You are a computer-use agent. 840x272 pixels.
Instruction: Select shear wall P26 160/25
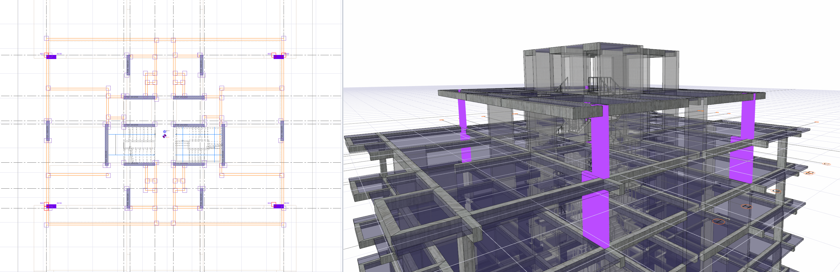click(128, 65)
